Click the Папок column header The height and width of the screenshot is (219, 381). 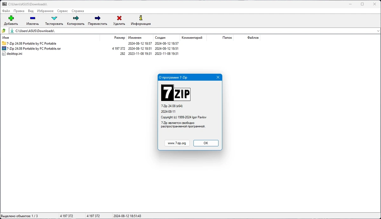220,37
